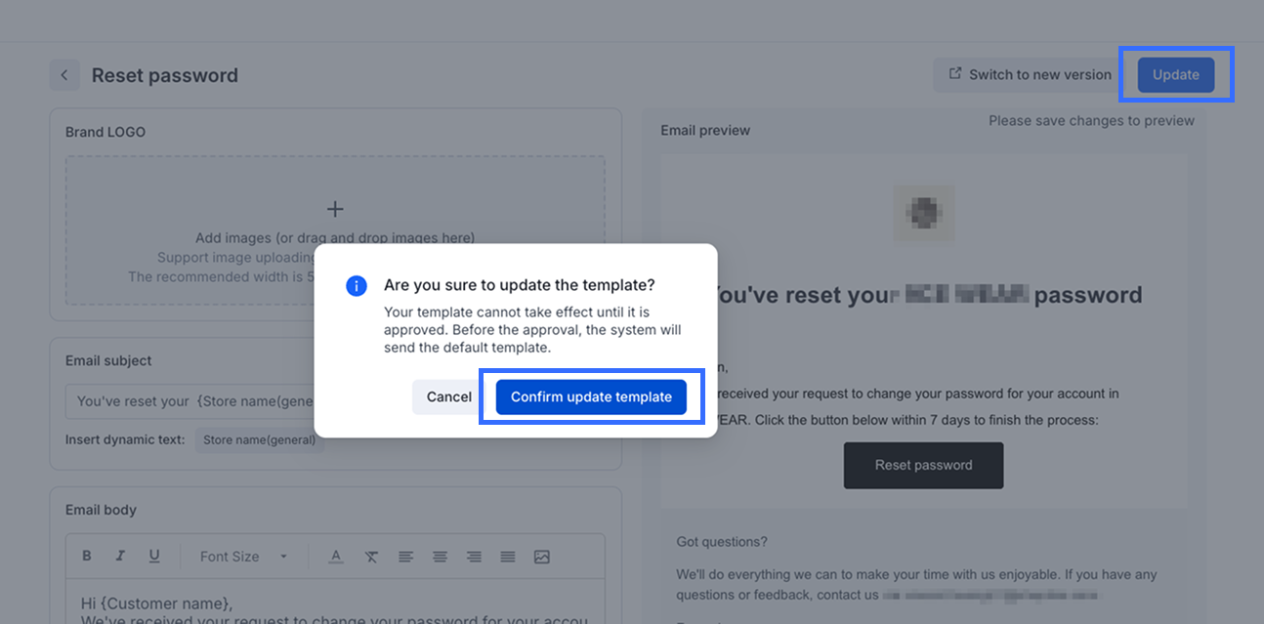
Task: Insert an image into email body
Action: pyautogui.click(x=542, y=557)
